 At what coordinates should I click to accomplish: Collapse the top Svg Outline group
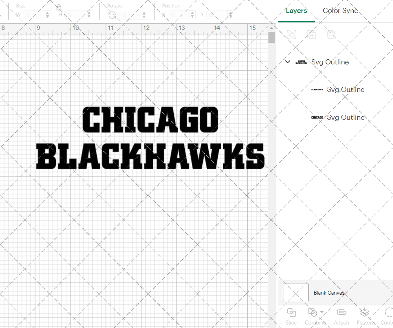click(x=288, y=62)
